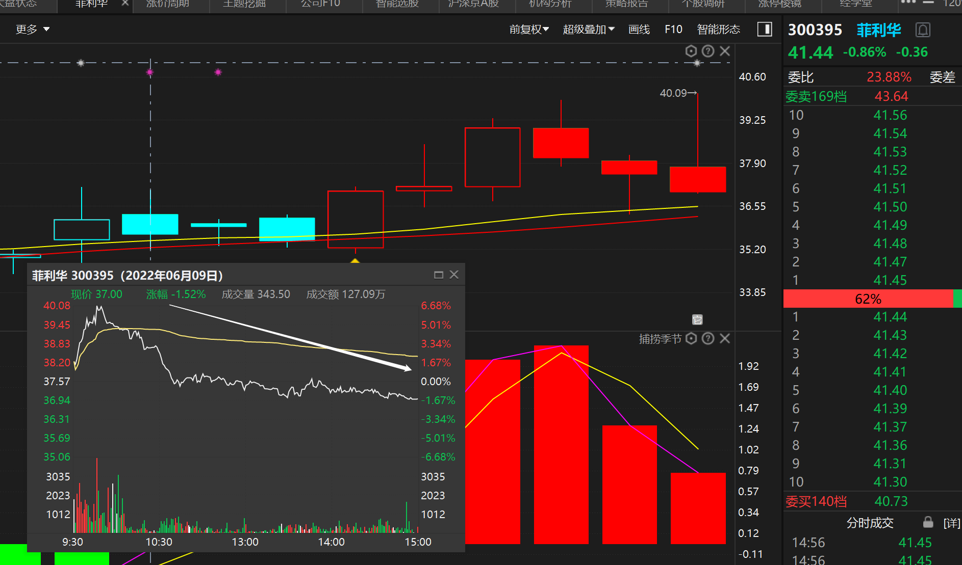
Task: Open F10 company info
Action: click(x=673, y=30)
